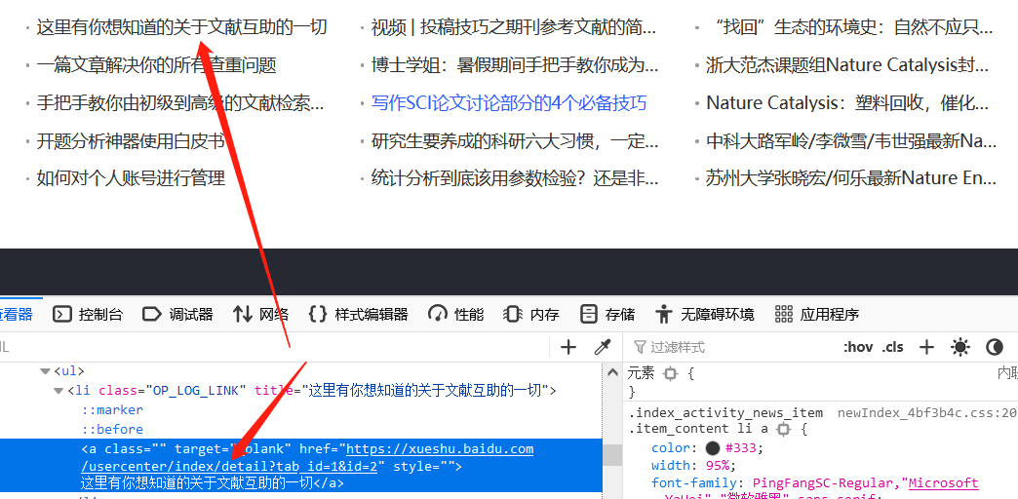Click selector highlighter icon beside 元素

coord(671,374)
